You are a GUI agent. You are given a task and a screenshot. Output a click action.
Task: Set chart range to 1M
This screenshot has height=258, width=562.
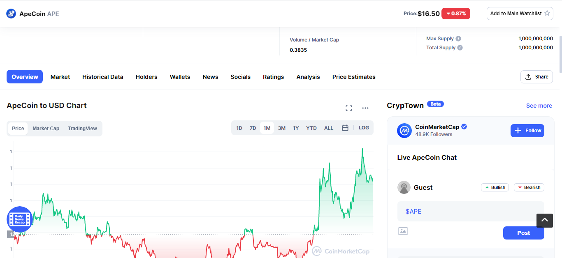(x=267, y=128)
